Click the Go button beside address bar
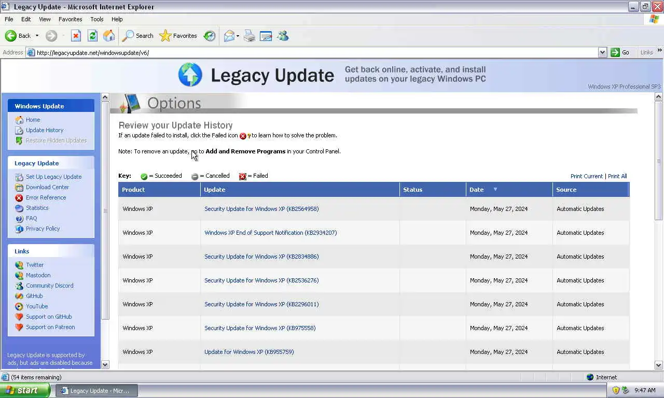Screen dimensions: 664x398 (x=620, y=52)
